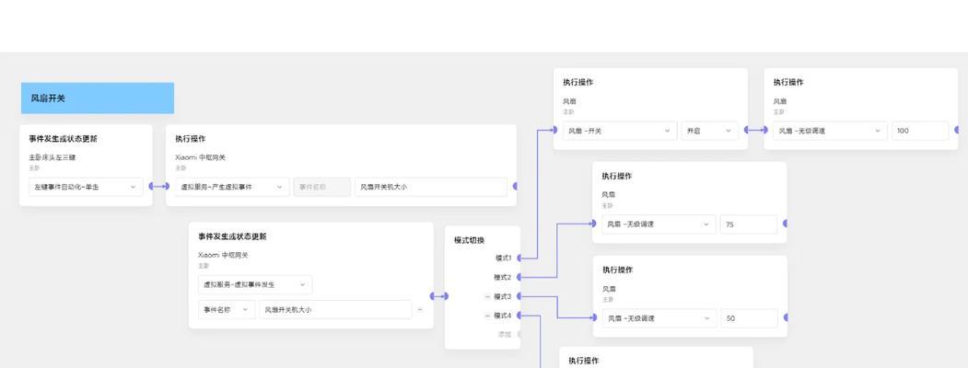968x368 pixels.
Task: Click Xiaomi 中枢网关 in the 执行操作 node
Action: pyautogui.click(x=200, y=157)
